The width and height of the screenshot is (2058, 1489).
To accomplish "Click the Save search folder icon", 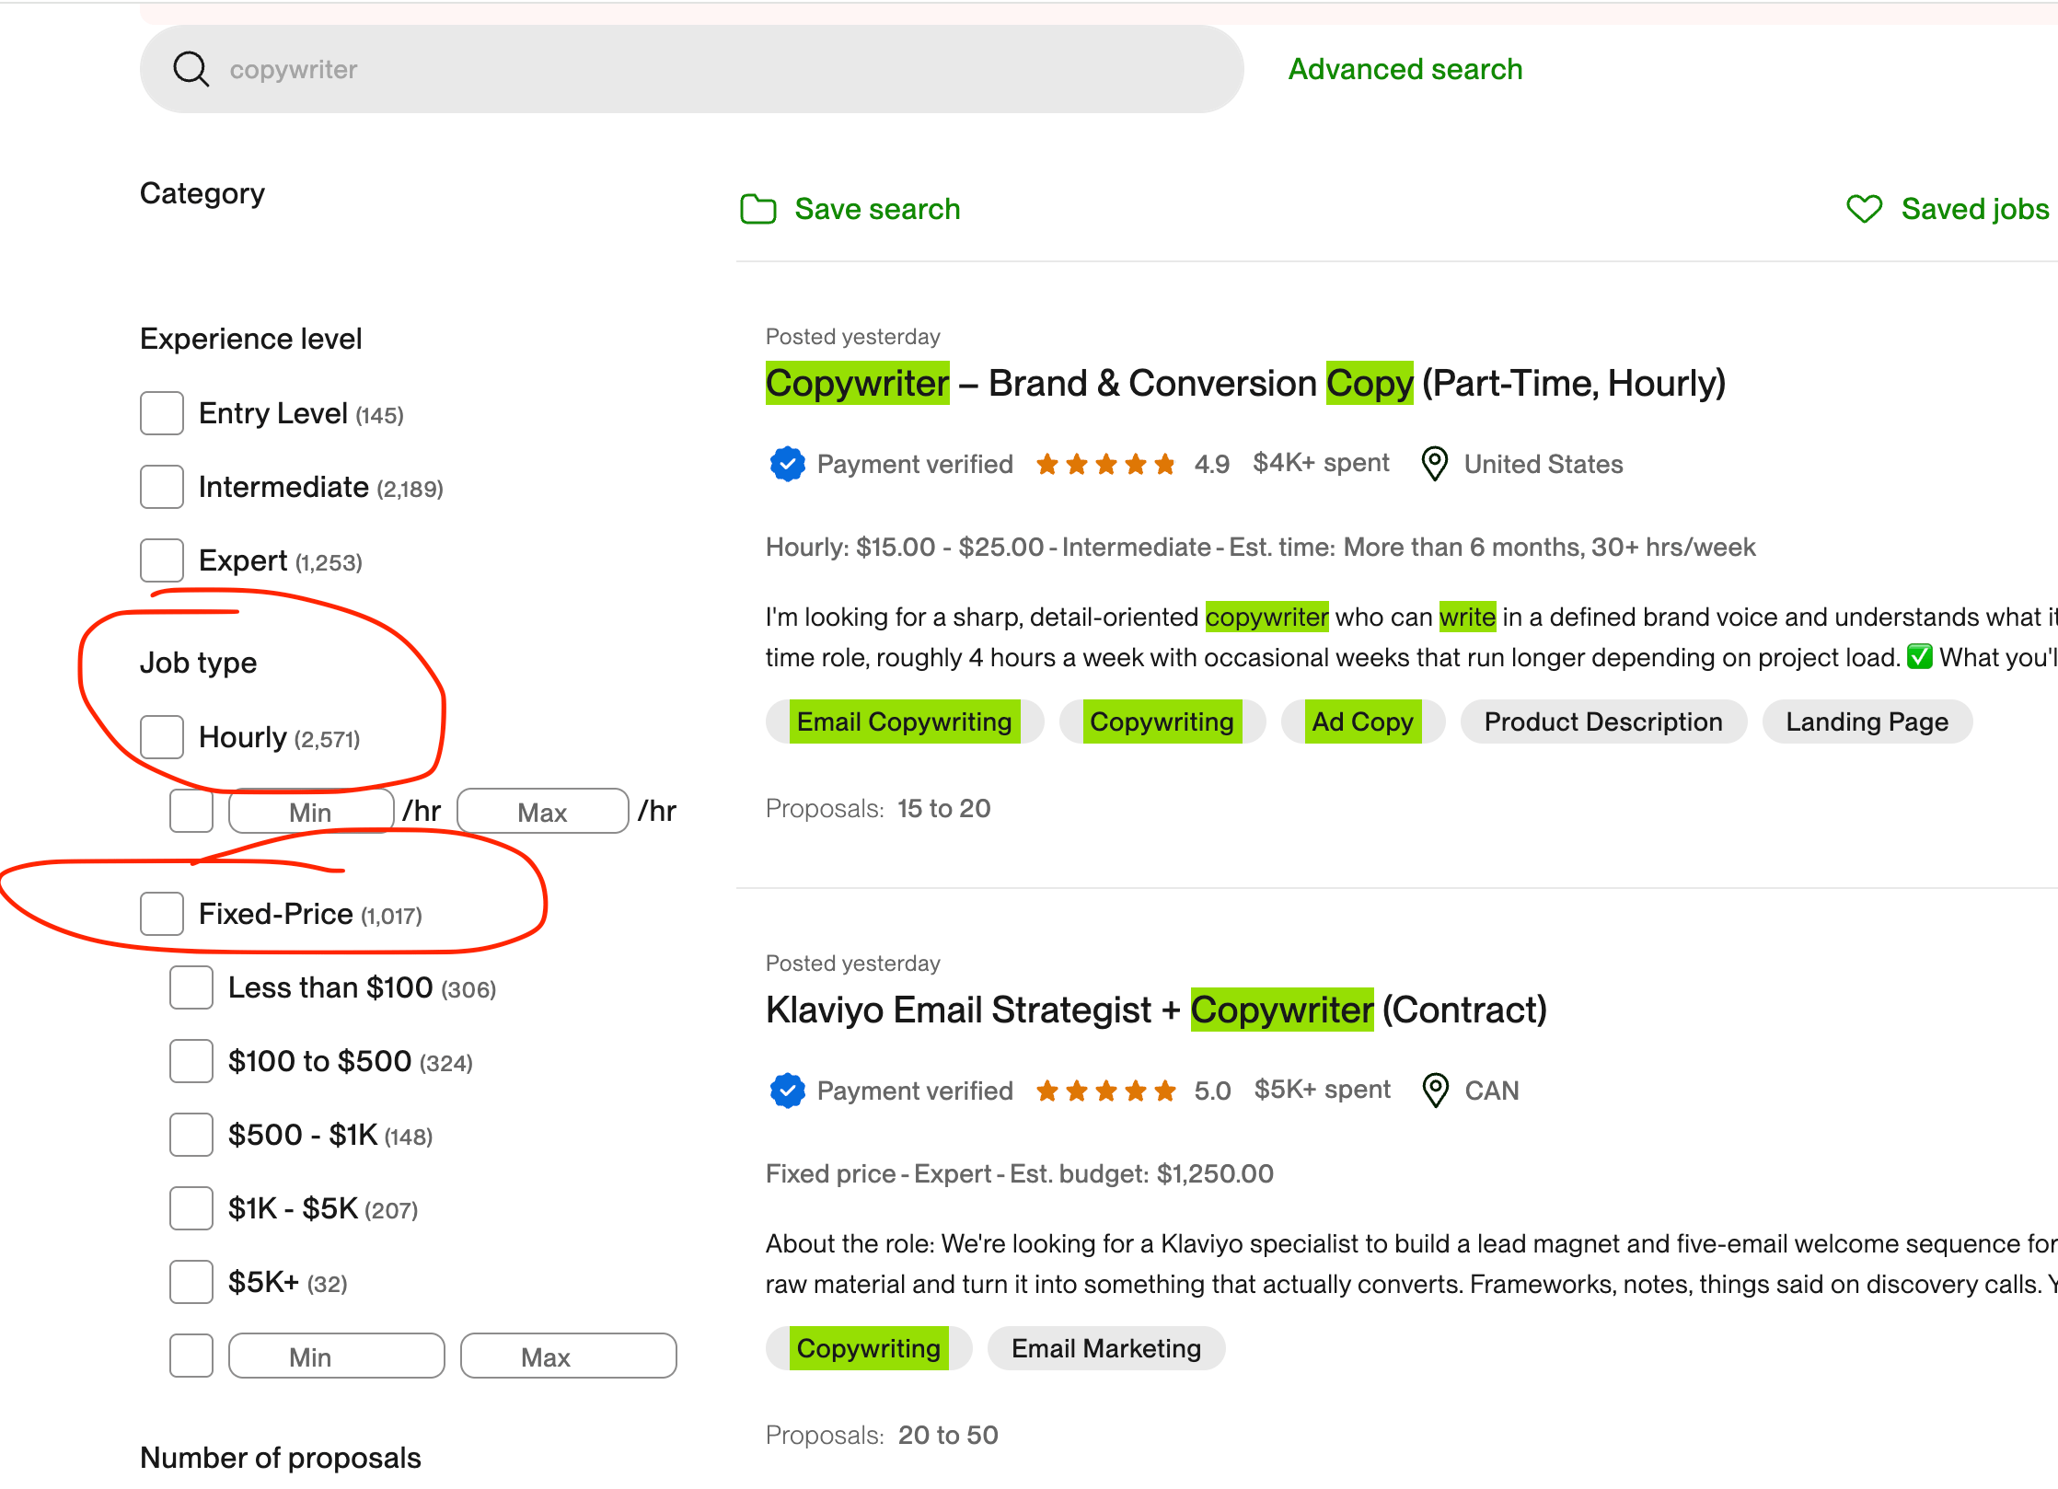I will [x=758, y=209].
